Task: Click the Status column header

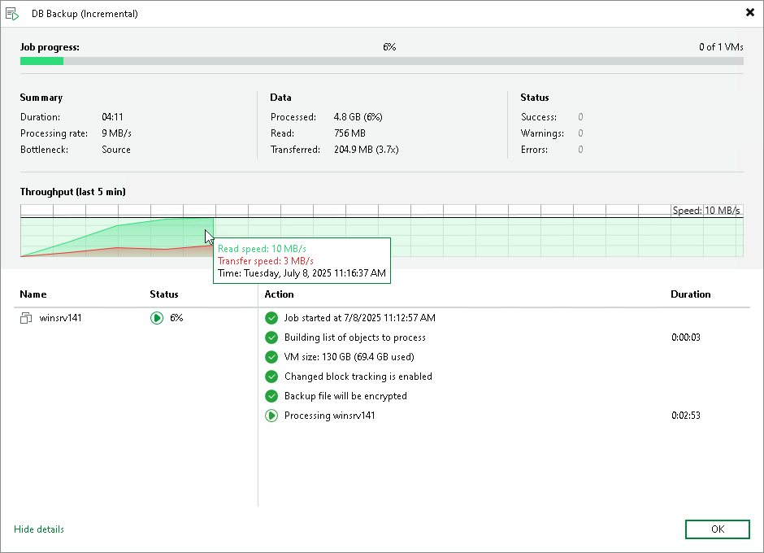Action: coord(164,294)
